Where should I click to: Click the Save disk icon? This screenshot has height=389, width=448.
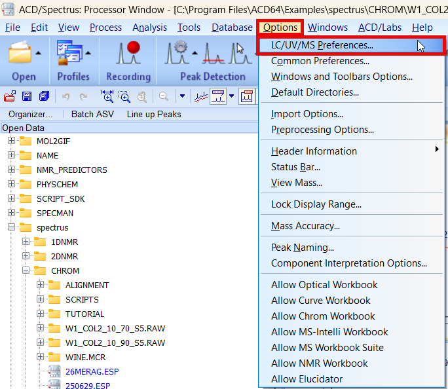[27, 96]
